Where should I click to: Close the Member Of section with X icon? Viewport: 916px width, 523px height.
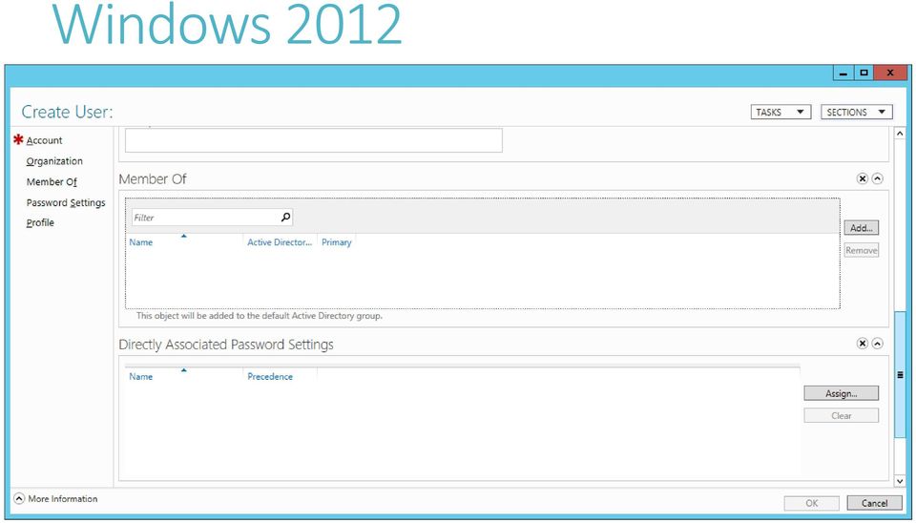(x=863, y=178)
